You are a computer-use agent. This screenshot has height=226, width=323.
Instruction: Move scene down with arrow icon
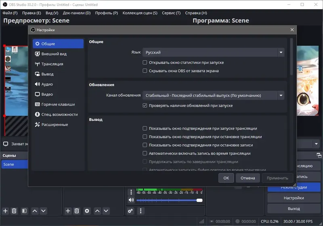coord(43,211)
